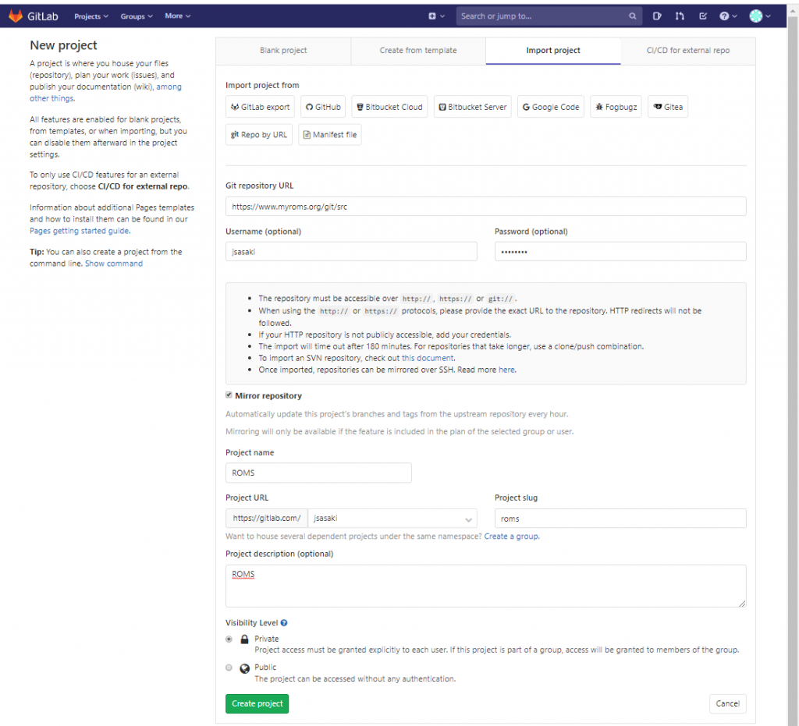
Task: Select the Public visibility radio button
Action: pyautogui.click(x=229, y=668)
